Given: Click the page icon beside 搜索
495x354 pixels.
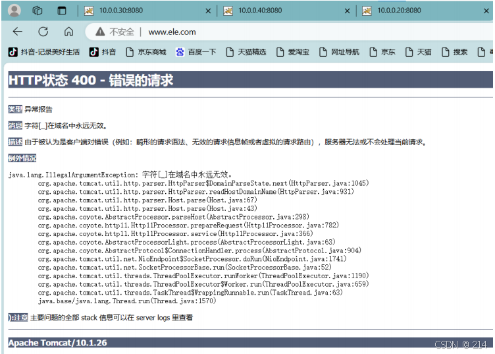Looking at the screenshot, I should click(445, 52).
